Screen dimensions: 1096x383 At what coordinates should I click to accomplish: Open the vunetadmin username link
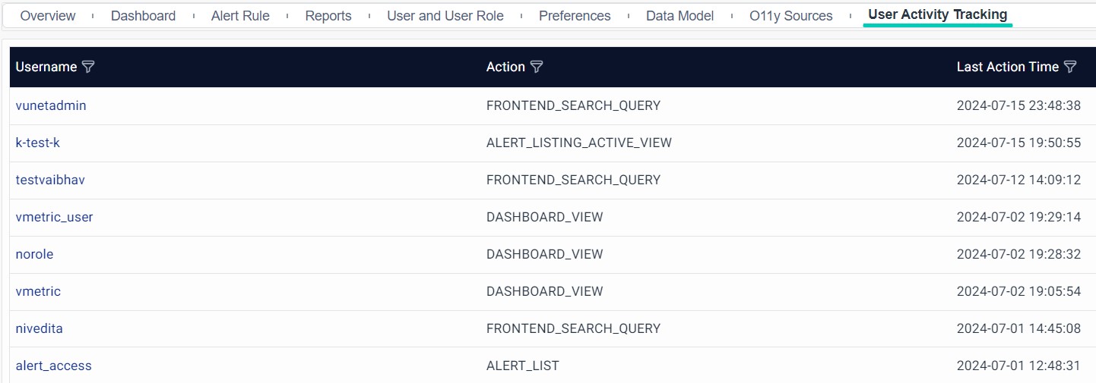coord(51,105)
